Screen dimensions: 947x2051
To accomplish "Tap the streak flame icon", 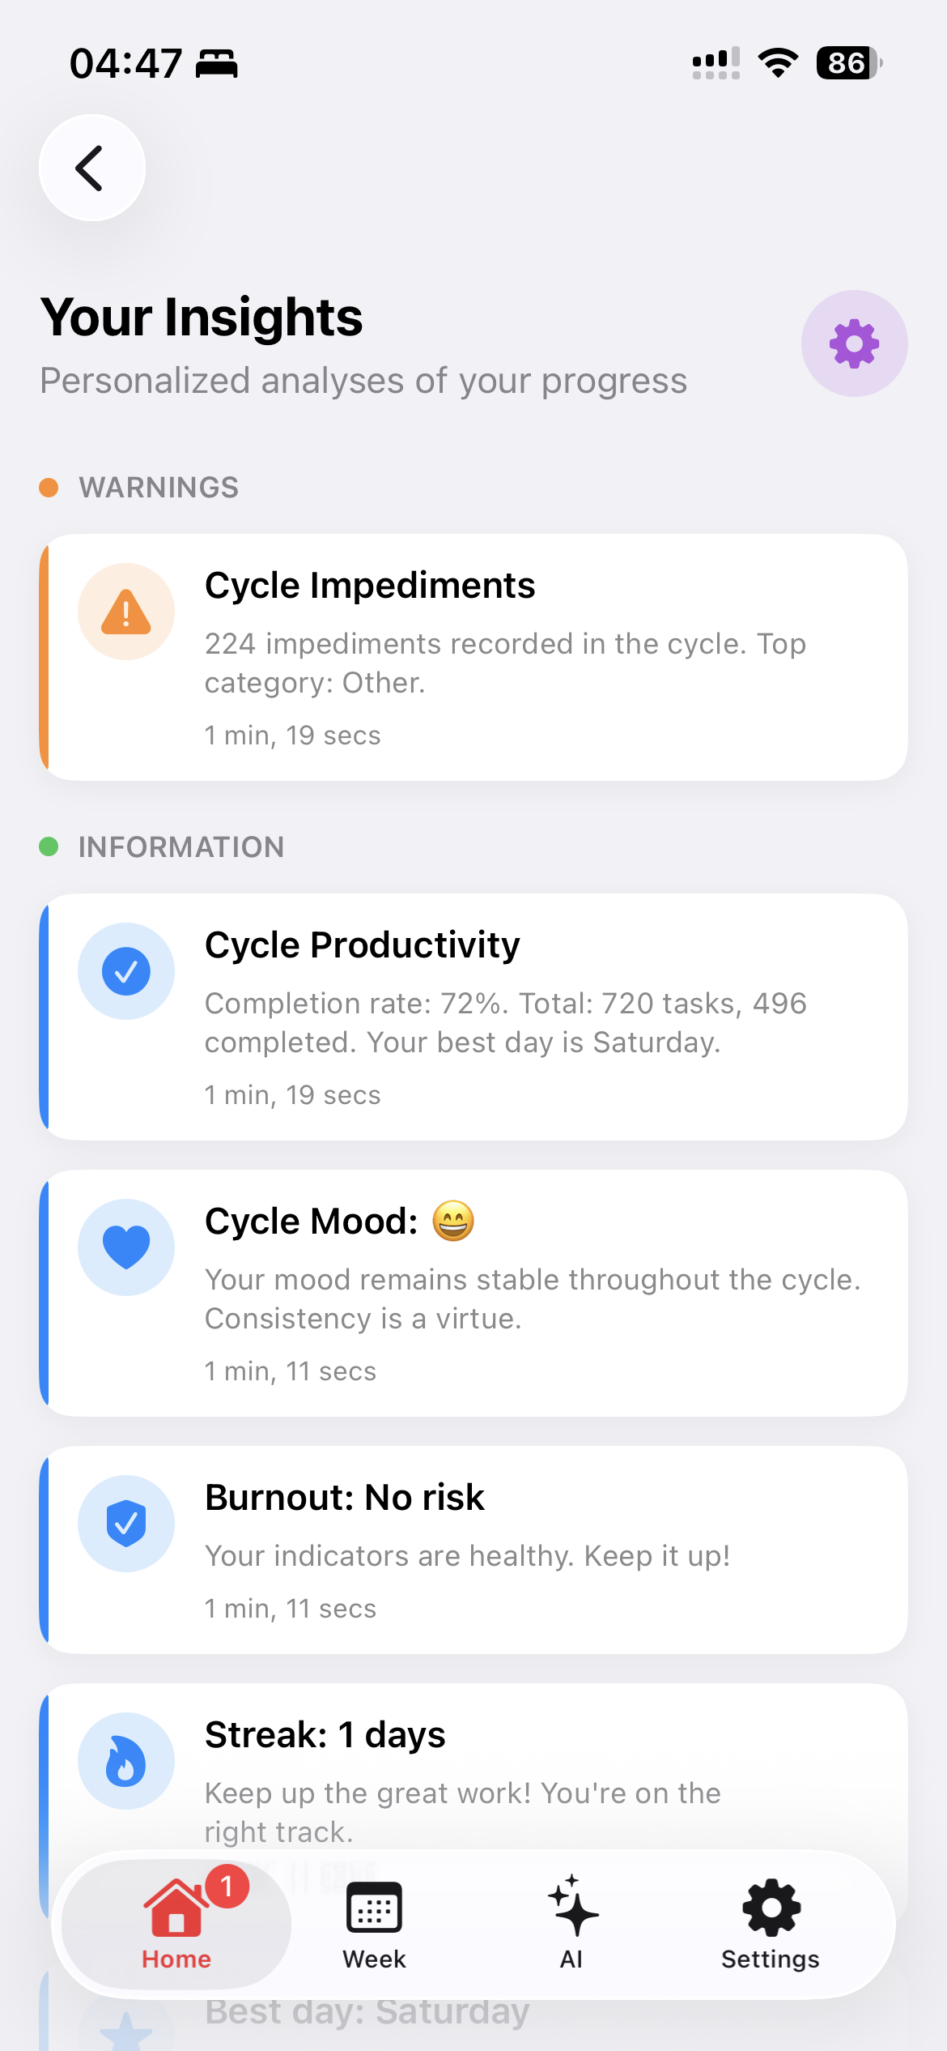I will [x=126, y=1761].
